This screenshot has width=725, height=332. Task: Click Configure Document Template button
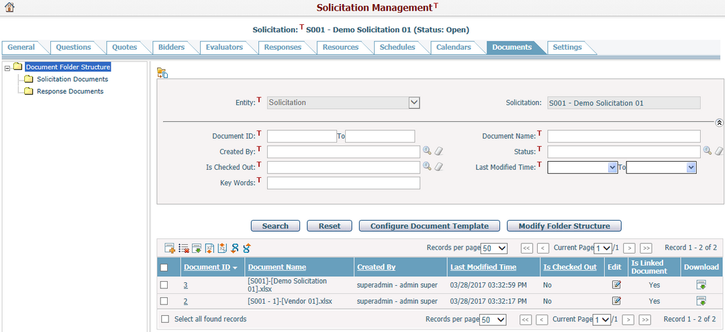[429, 226]
